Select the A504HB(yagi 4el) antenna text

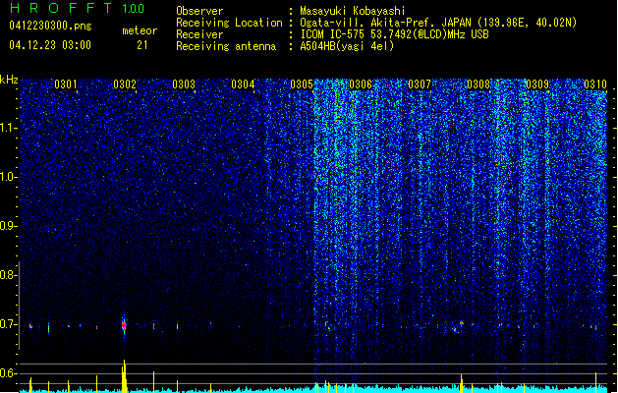pyautogui.click(x=347, y=46)
